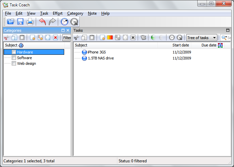Image resolution: width=234 pixels, height=167 pixels.
Task: Close the Categories pane
Action: (x=68, y=30)
